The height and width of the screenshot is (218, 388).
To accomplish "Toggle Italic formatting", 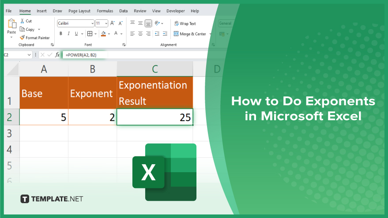I will click(x=68, y=33).
